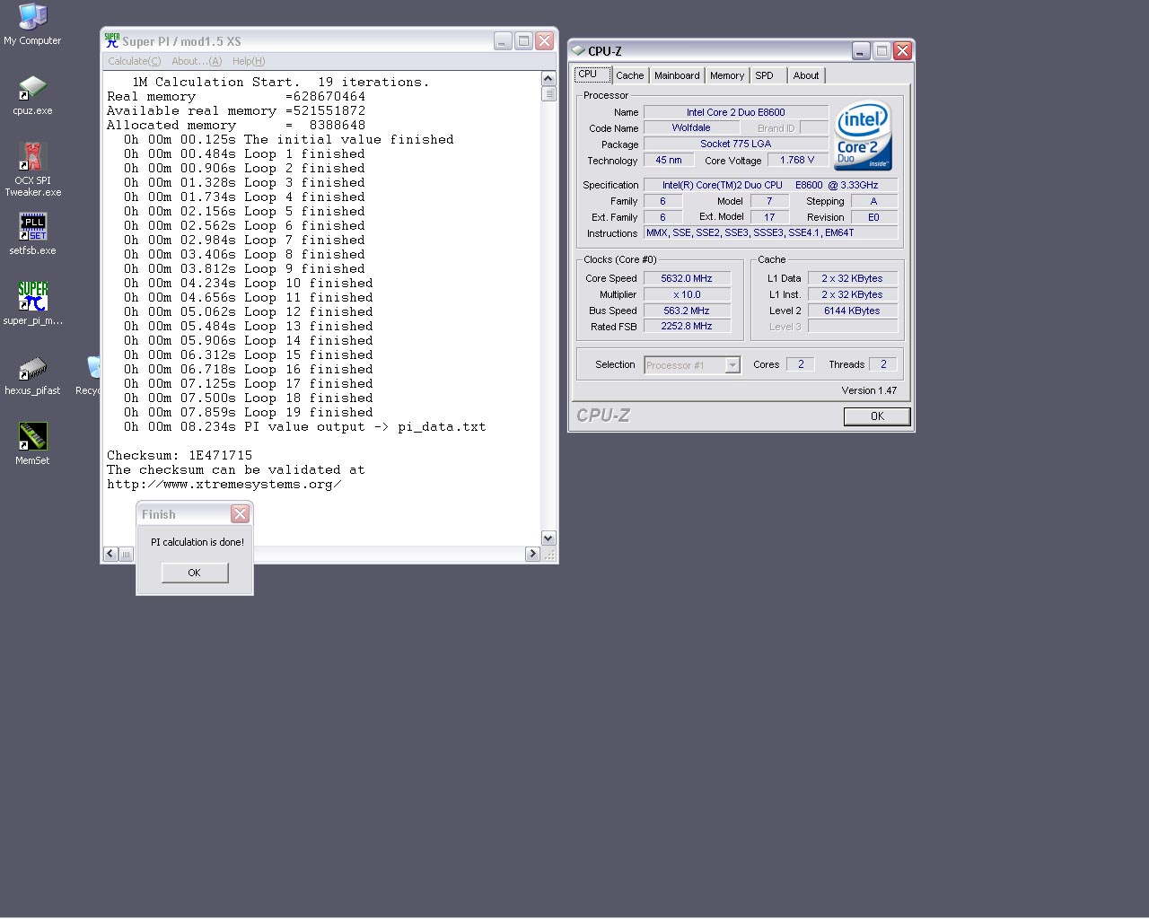Select the hexus_pifast desktop icon

(32, 375)
